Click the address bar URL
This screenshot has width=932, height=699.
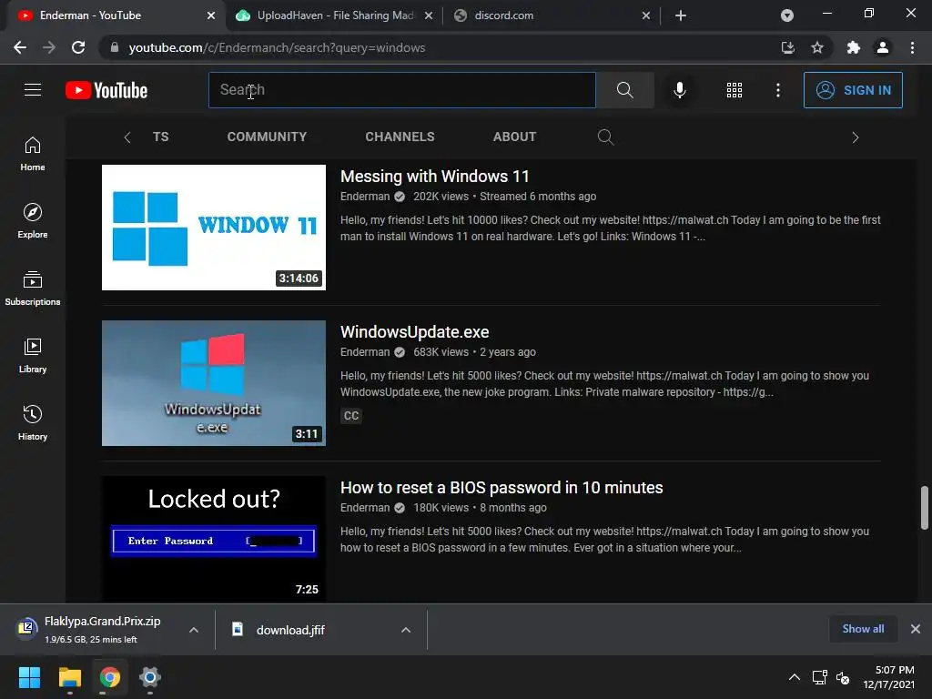(277, 47)
